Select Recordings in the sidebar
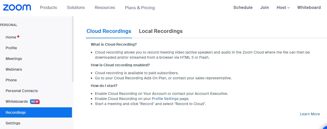 36,112
